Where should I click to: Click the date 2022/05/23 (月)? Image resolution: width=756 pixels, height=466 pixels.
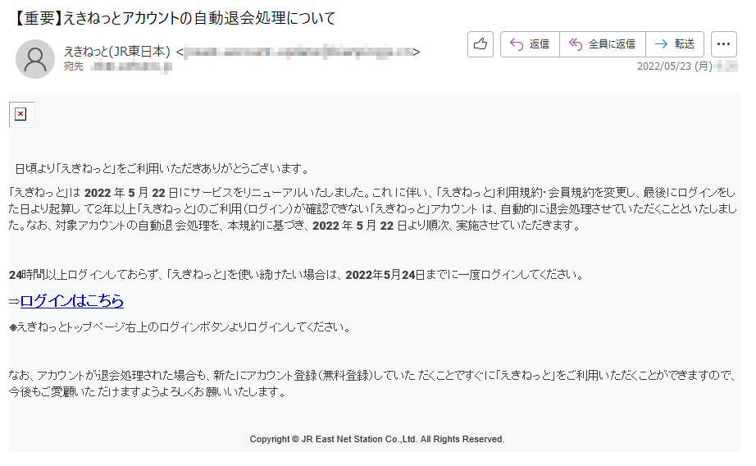(675, 66)
